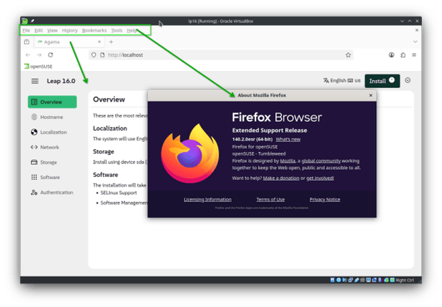Open the History menu
This screenshot has height=307, width=442.
click(70, 30)
